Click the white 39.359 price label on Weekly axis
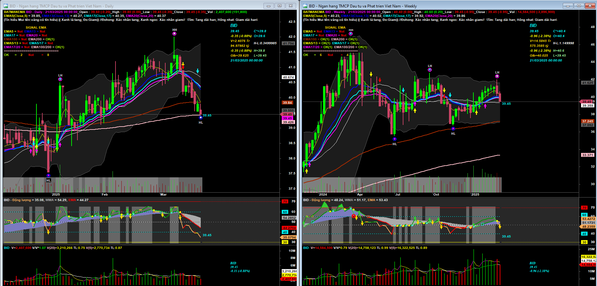Screen dimensions: 597x286 pos(588,105)
